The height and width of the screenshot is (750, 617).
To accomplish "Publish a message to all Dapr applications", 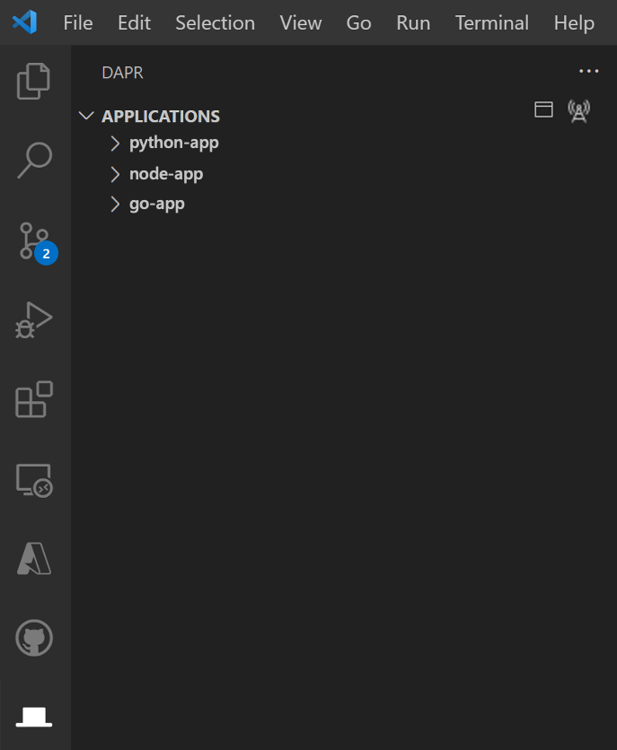I will pos(578,109).
